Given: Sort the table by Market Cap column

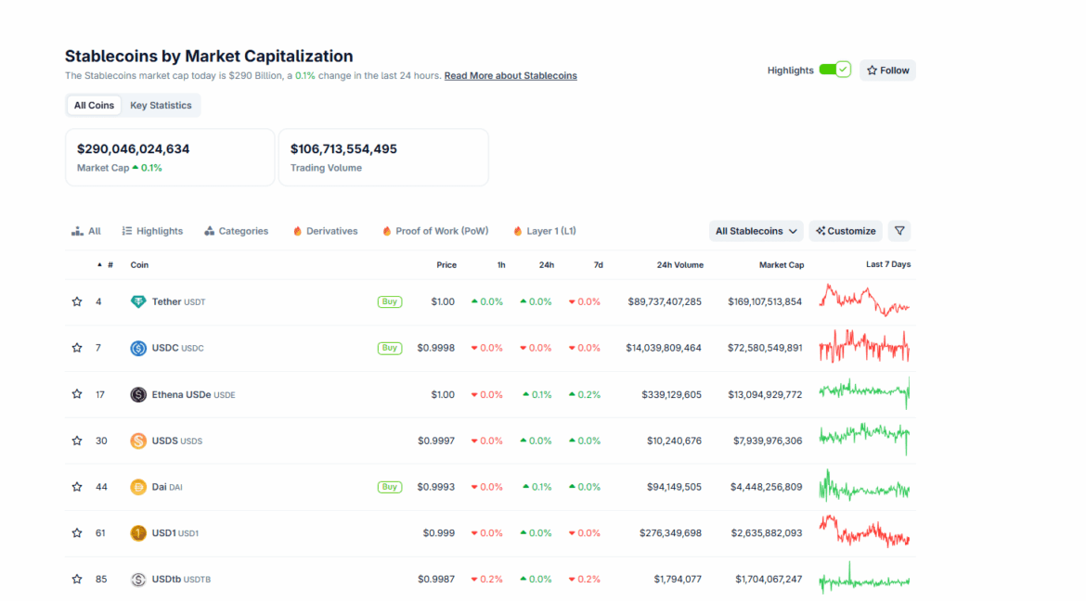Looking at the screenshot, I should (x=781, y=265).
